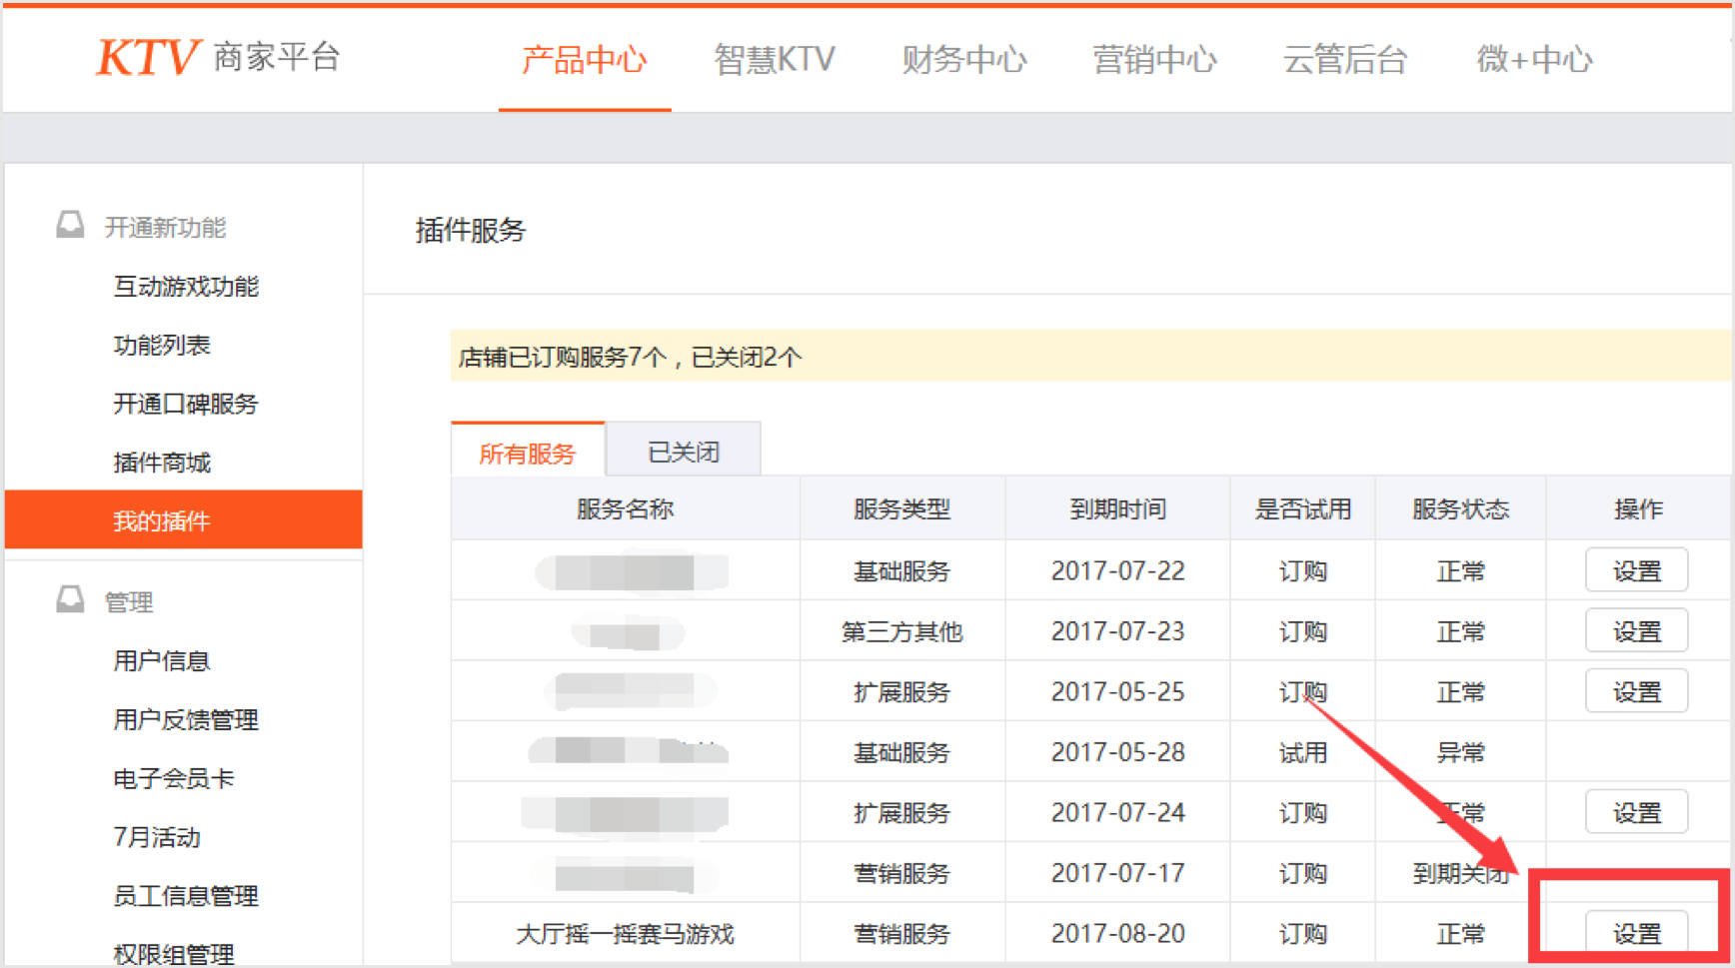Open the 云管后台 navigation tab
Viewport: 1735px width, 968px height.
[1344, 60]
